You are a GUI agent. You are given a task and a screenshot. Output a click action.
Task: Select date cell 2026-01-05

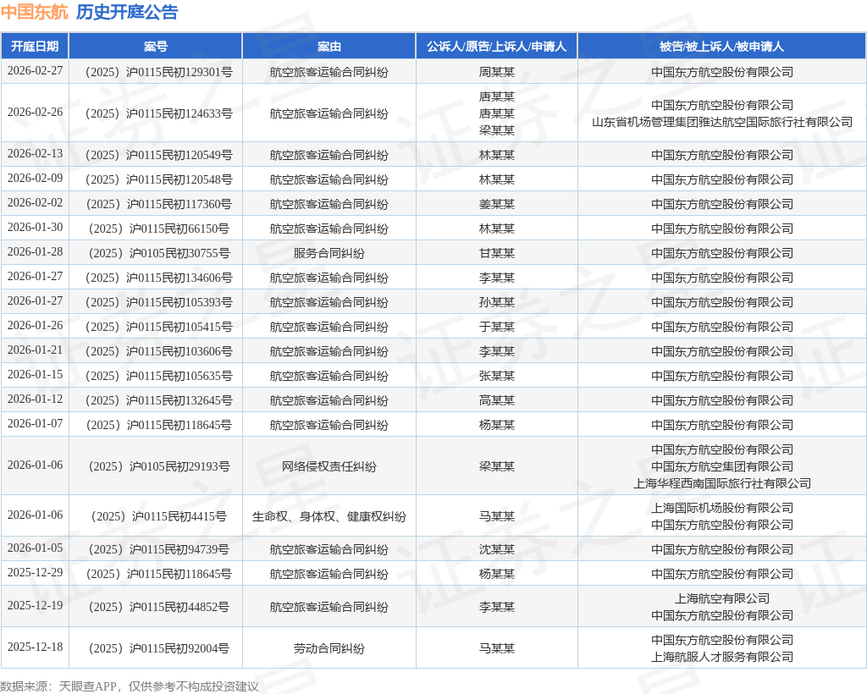(35, 548)
